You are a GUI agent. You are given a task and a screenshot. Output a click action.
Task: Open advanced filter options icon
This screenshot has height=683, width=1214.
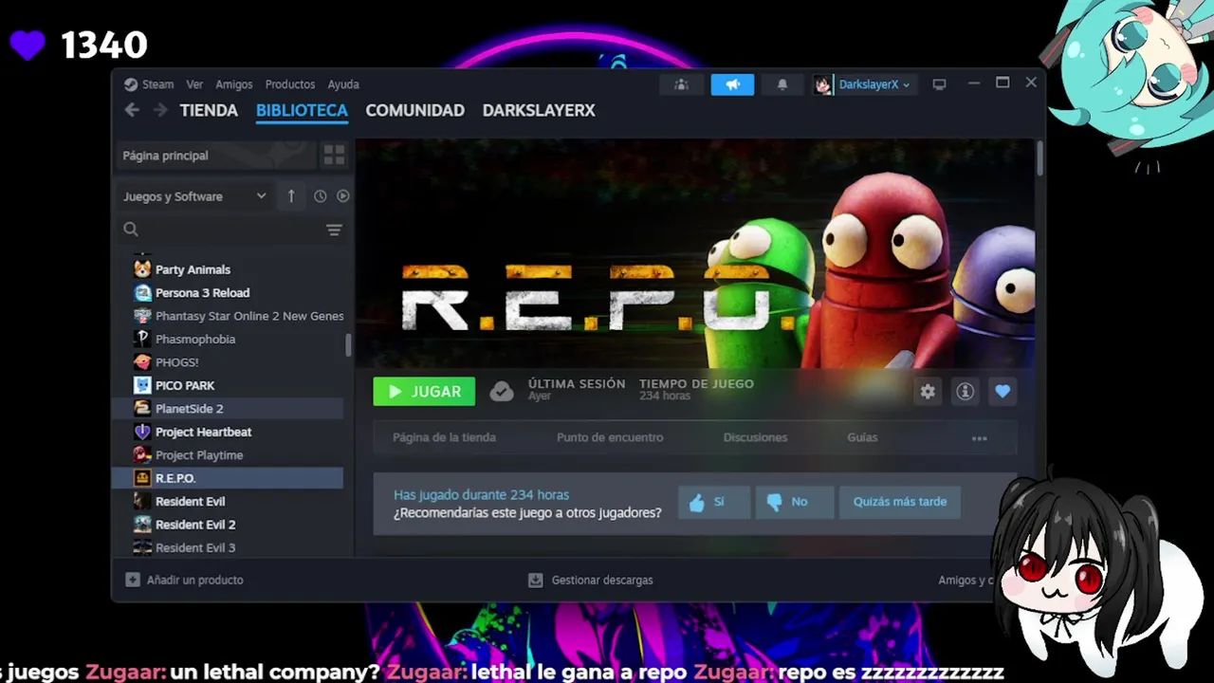pos(334,230)
